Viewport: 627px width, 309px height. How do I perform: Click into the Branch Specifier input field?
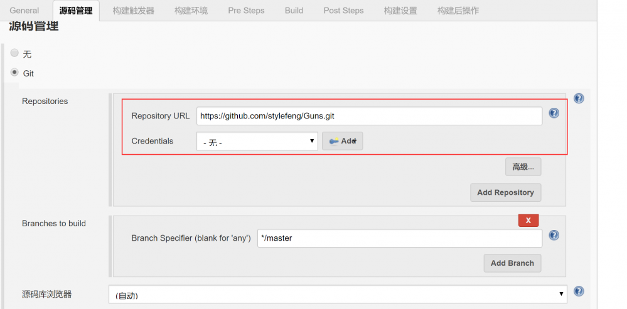(x=399, y=238)
